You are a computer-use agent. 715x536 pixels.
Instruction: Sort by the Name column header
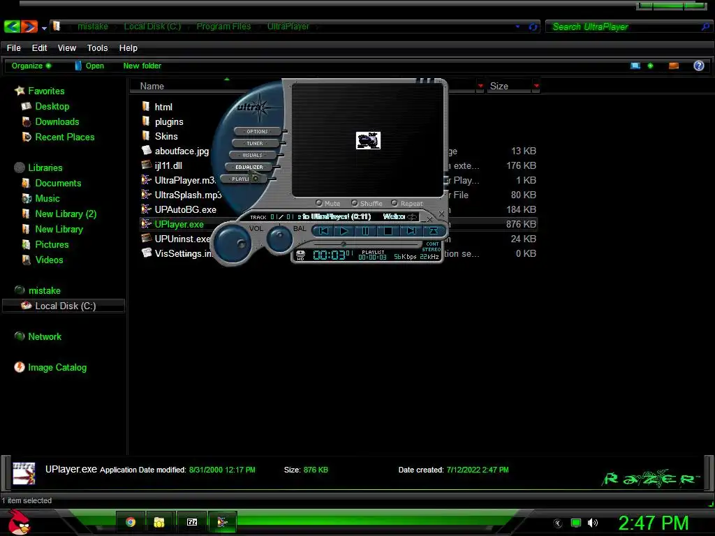tap(152, 86)
